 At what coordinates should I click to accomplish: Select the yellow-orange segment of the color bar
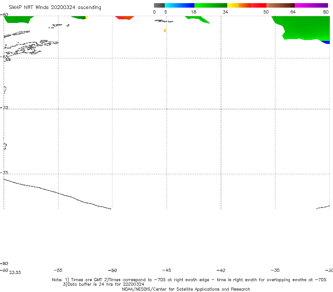(x=238, y=5)
